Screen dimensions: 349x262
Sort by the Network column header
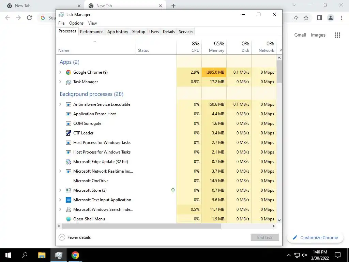tap(264, 47)
